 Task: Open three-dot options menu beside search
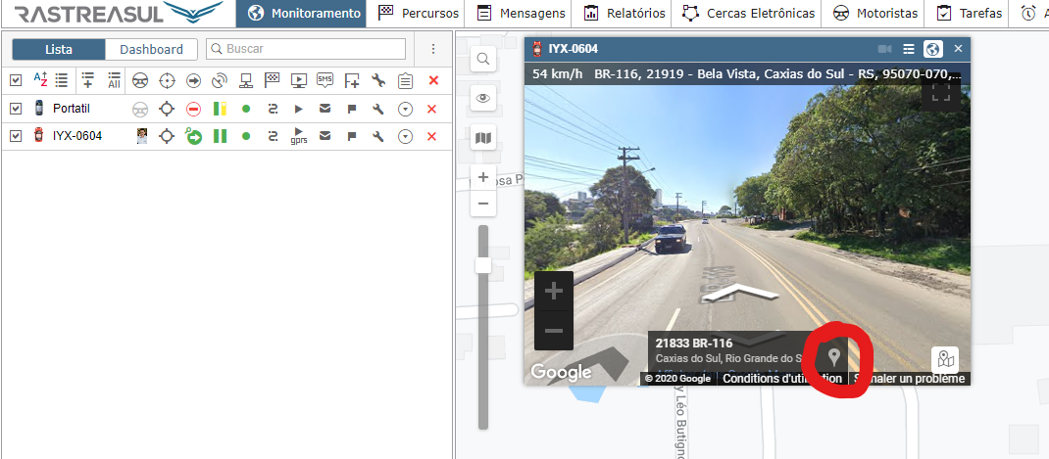[x=433, y=49]
